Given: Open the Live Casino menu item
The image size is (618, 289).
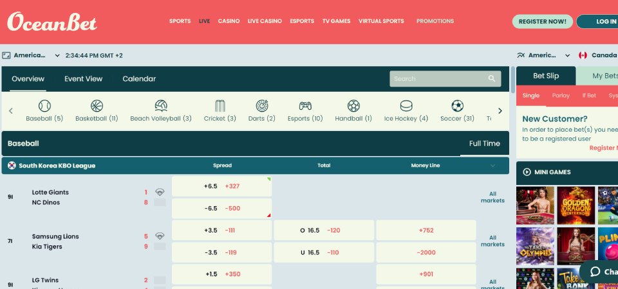Looking at the screenshot, I should (x=265, y=21).
